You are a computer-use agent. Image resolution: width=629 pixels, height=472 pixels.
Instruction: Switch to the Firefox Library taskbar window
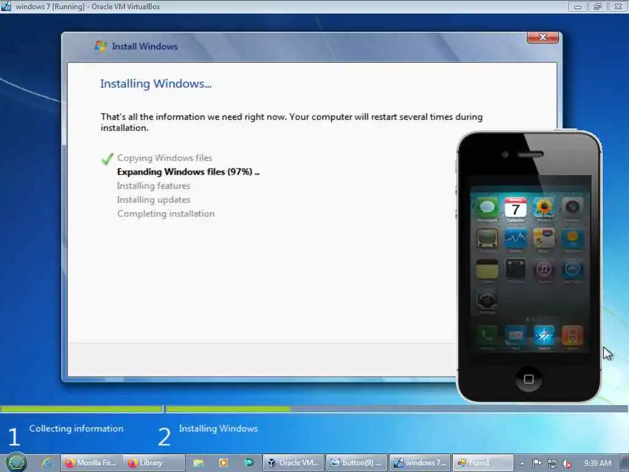[x=154, y=463]
